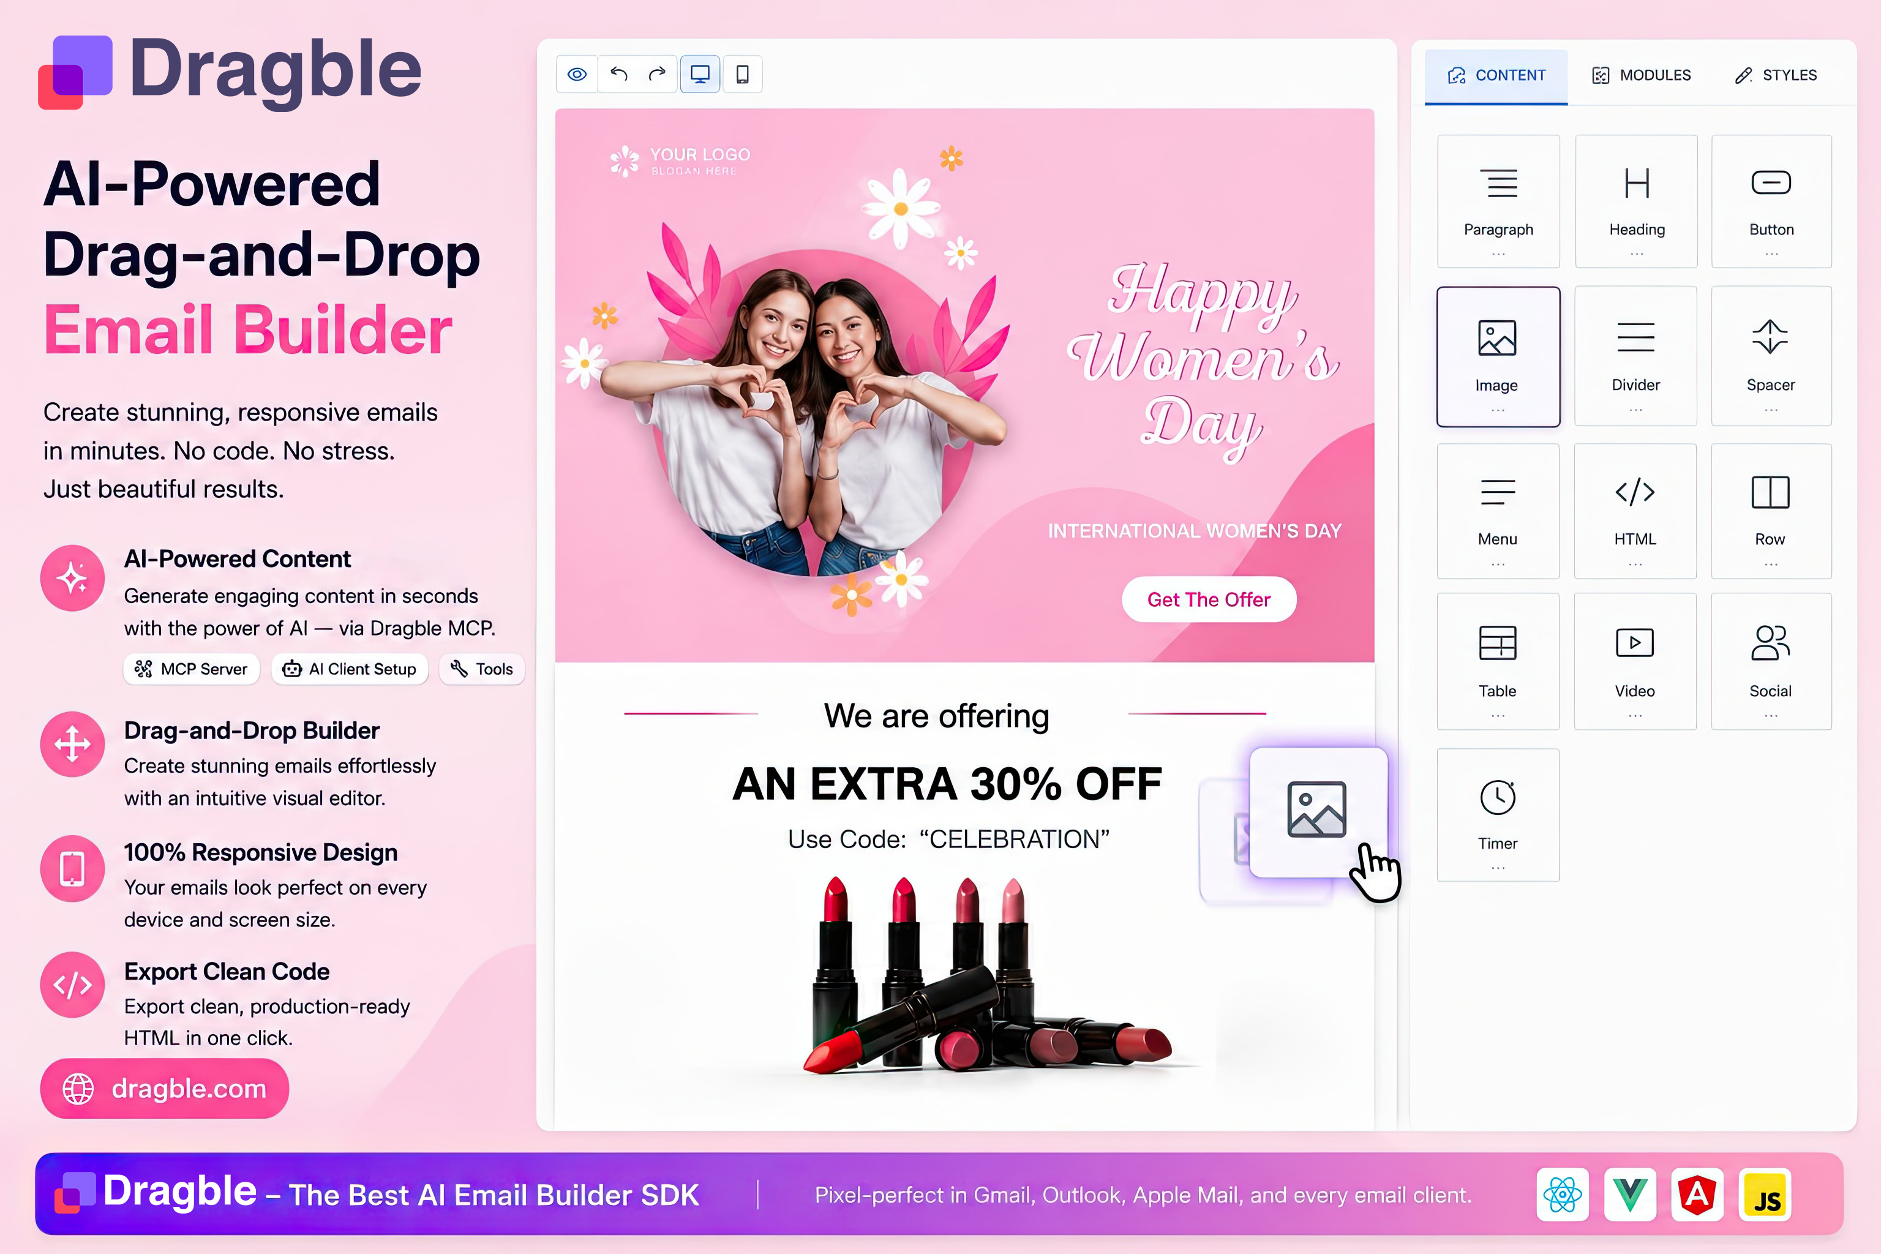Click the Tools chip

click(481, 669)
